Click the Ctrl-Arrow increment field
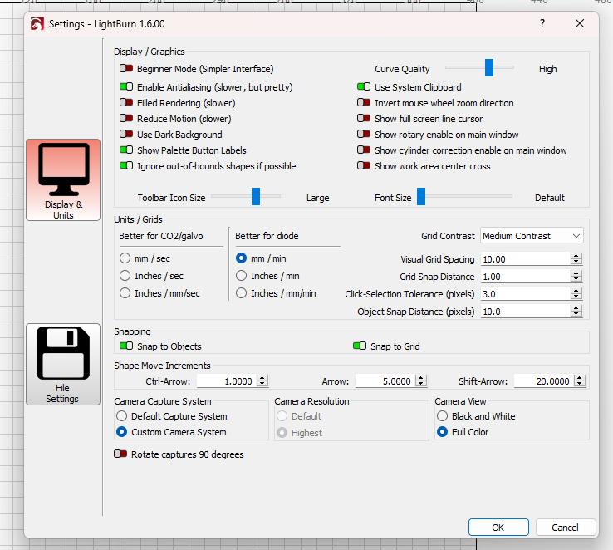The width and height of the screenshot is (613, 550). pos(227,381)
